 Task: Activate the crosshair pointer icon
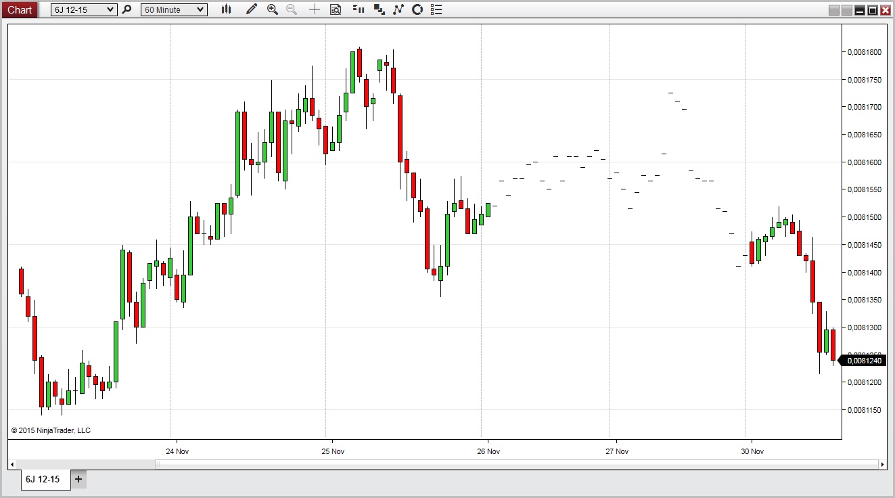[315, 9]
